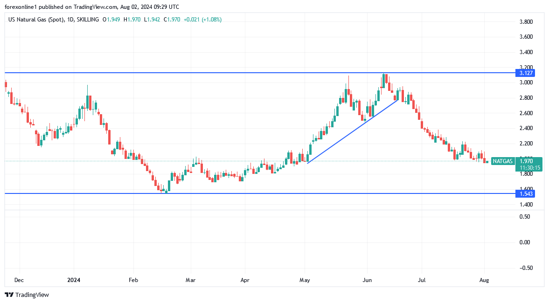Click the Feb label on the time axis
The height and width of the screenshot is (303, 549).
[133, 280]
